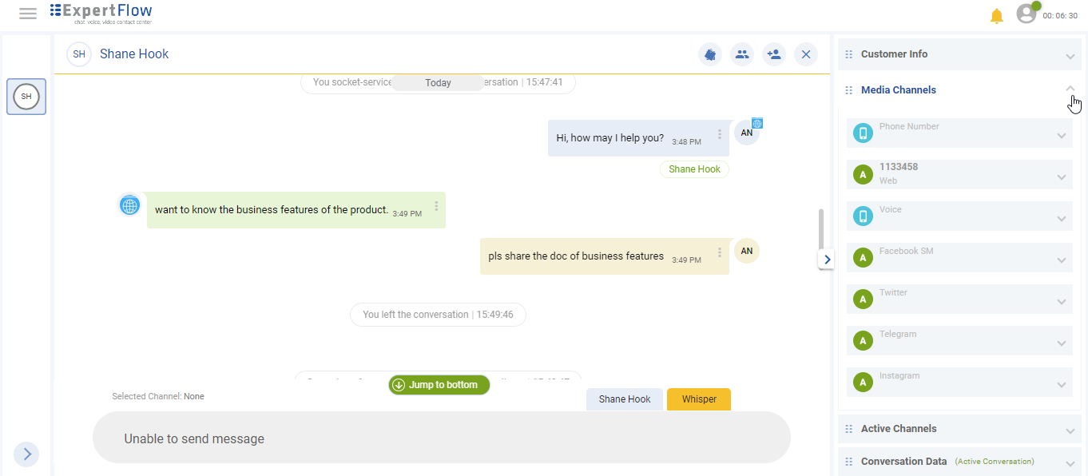The width and height of the screenshot is (1088, 476).
Task: Select the SH conversation in left sidebar
Action: (x=26, y=97)
